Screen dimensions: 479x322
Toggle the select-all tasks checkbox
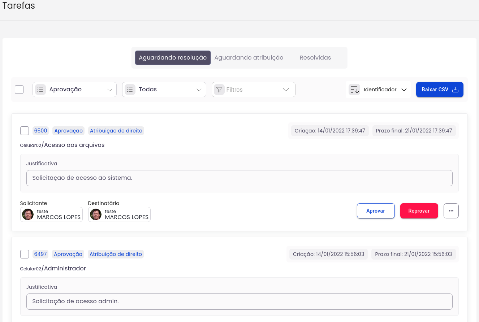point(19,90)
